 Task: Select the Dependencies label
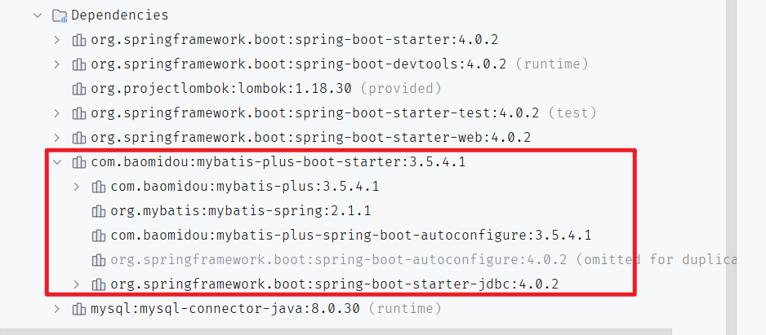pos(120,15)
